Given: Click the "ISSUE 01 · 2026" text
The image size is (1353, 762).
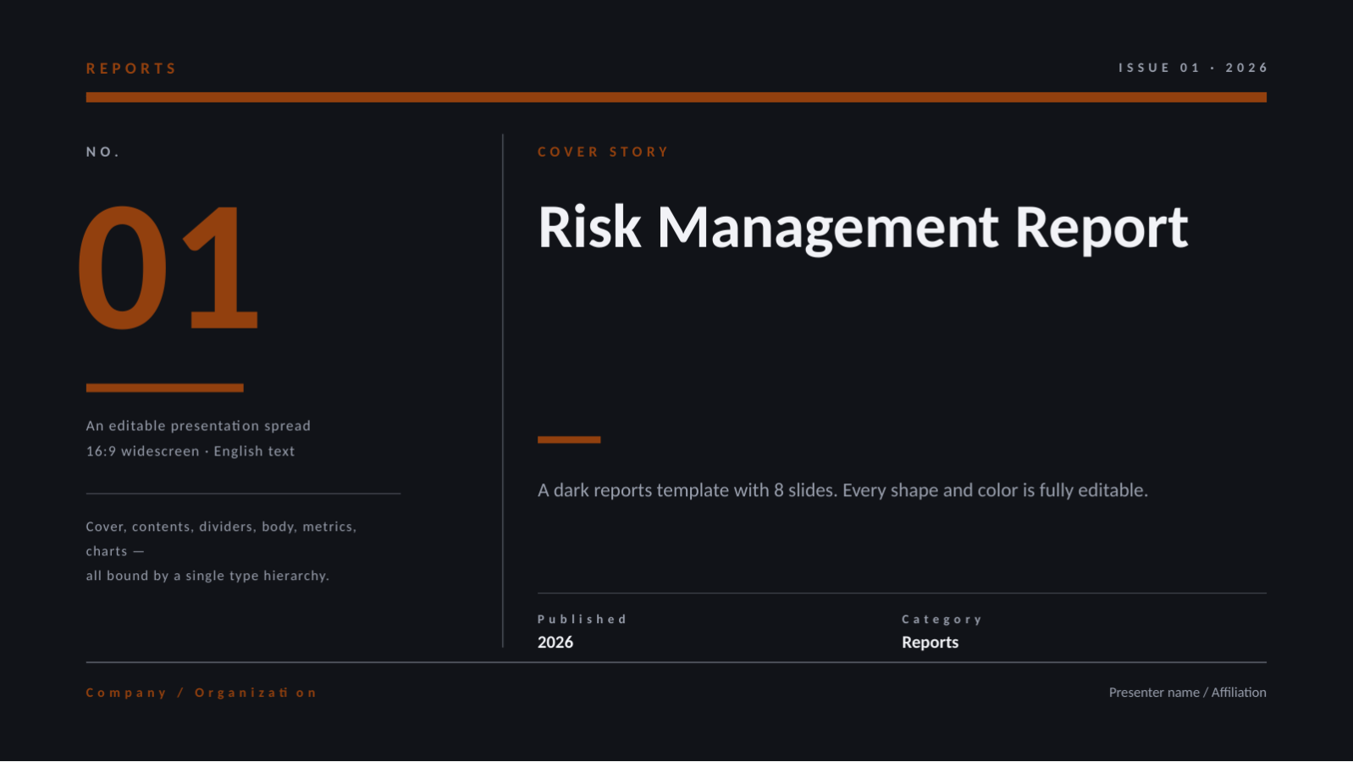Looking at the screenshot, I should (x=1193, y=68).
